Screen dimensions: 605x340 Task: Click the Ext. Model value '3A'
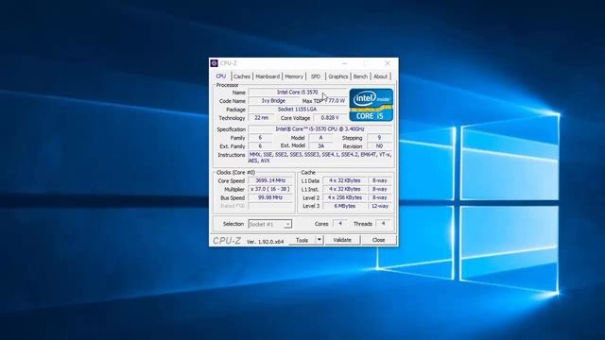(321, 145)
